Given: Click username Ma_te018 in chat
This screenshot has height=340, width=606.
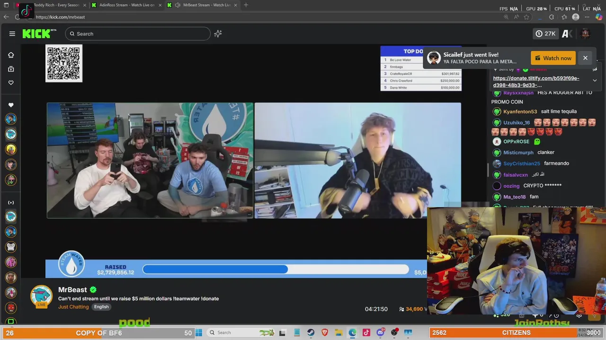Looking at the screenshot, I should click(514, 197).
